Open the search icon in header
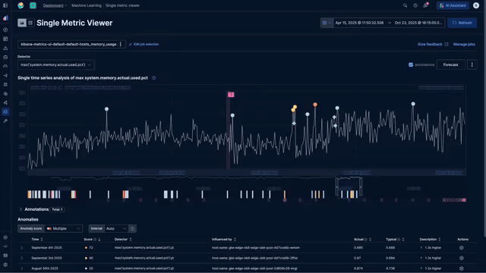The height and width of the screenshot is (273, 486). pos(405,5)
